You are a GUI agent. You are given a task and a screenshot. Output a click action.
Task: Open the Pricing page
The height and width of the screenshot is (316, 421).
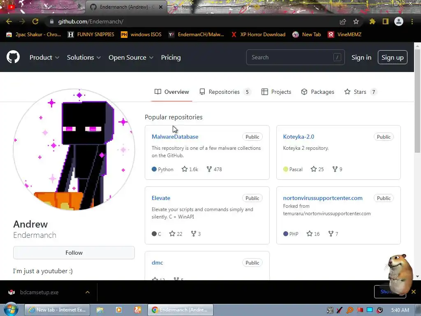pos(171,57)
